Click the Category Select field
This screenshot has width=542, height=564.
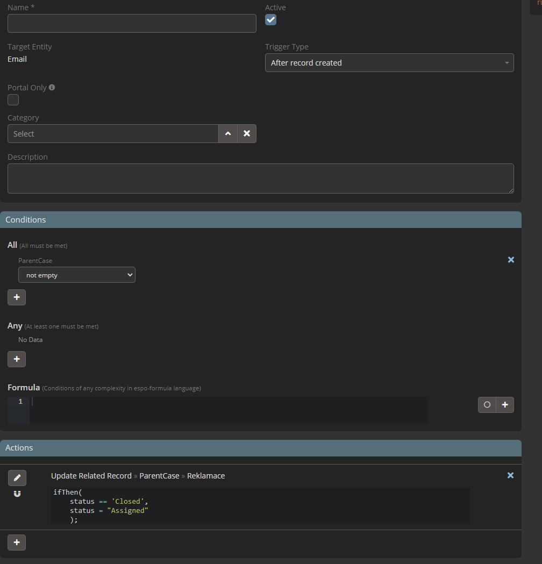(x=113, y=134)
